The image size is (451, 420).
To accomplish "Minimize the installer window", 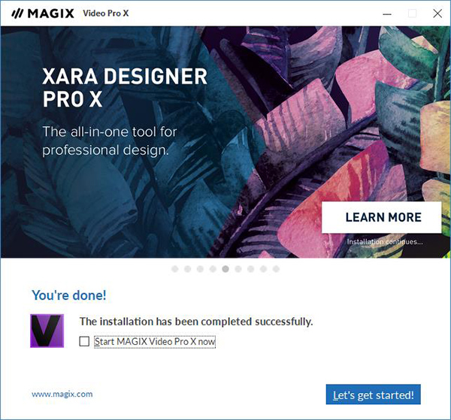I will [x=387, y=14].
